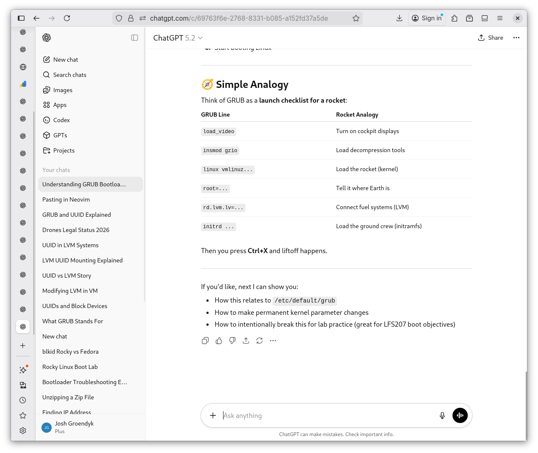The image size is (538, 453).
Task: Start a New chat from sidebar
Action: 66,60
